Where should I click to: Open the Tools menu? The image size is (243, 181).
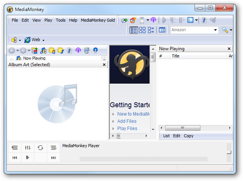click(x=61, y=20)
